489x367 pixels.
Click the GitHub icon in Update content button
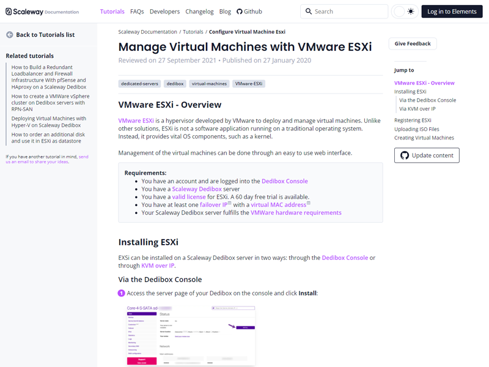pyautogui.click(x=405, y=155)
